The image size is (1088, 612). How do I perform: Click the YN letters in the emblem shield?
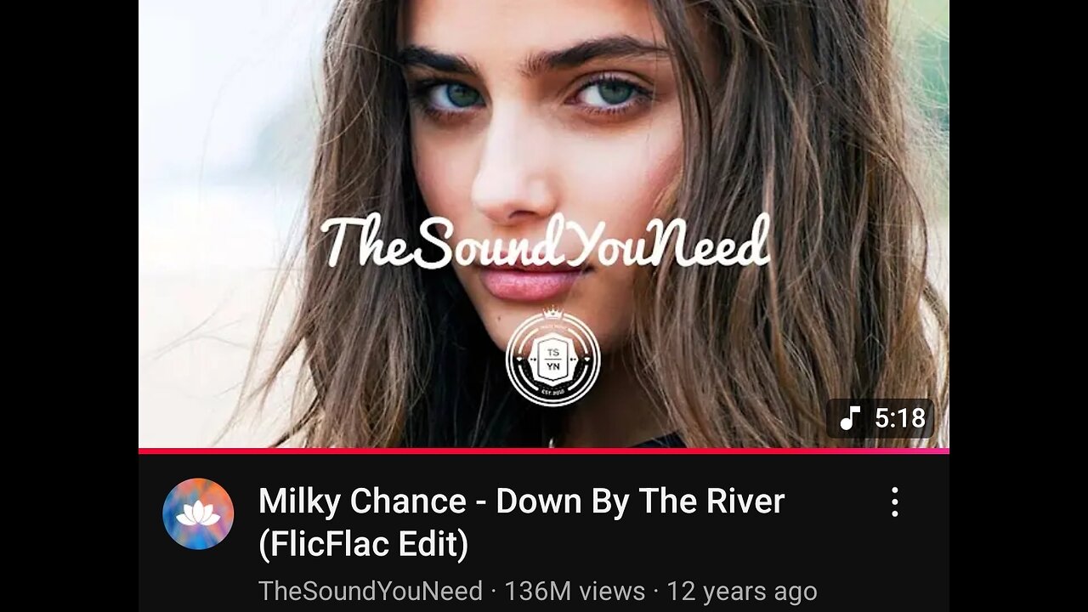553,369
